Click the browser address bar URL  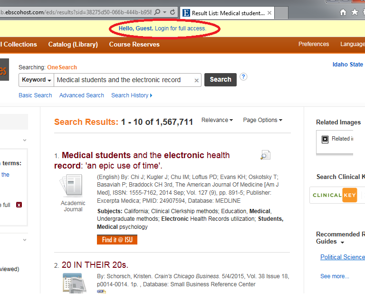[x=76, y=12]
